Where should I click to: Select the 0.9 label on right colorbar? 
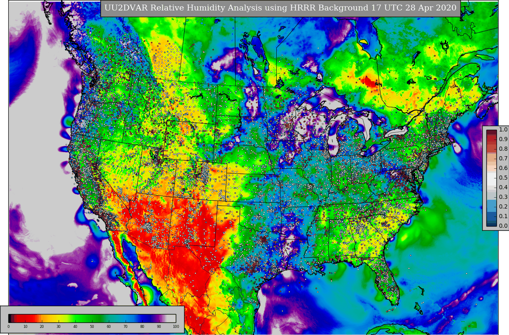503,139
